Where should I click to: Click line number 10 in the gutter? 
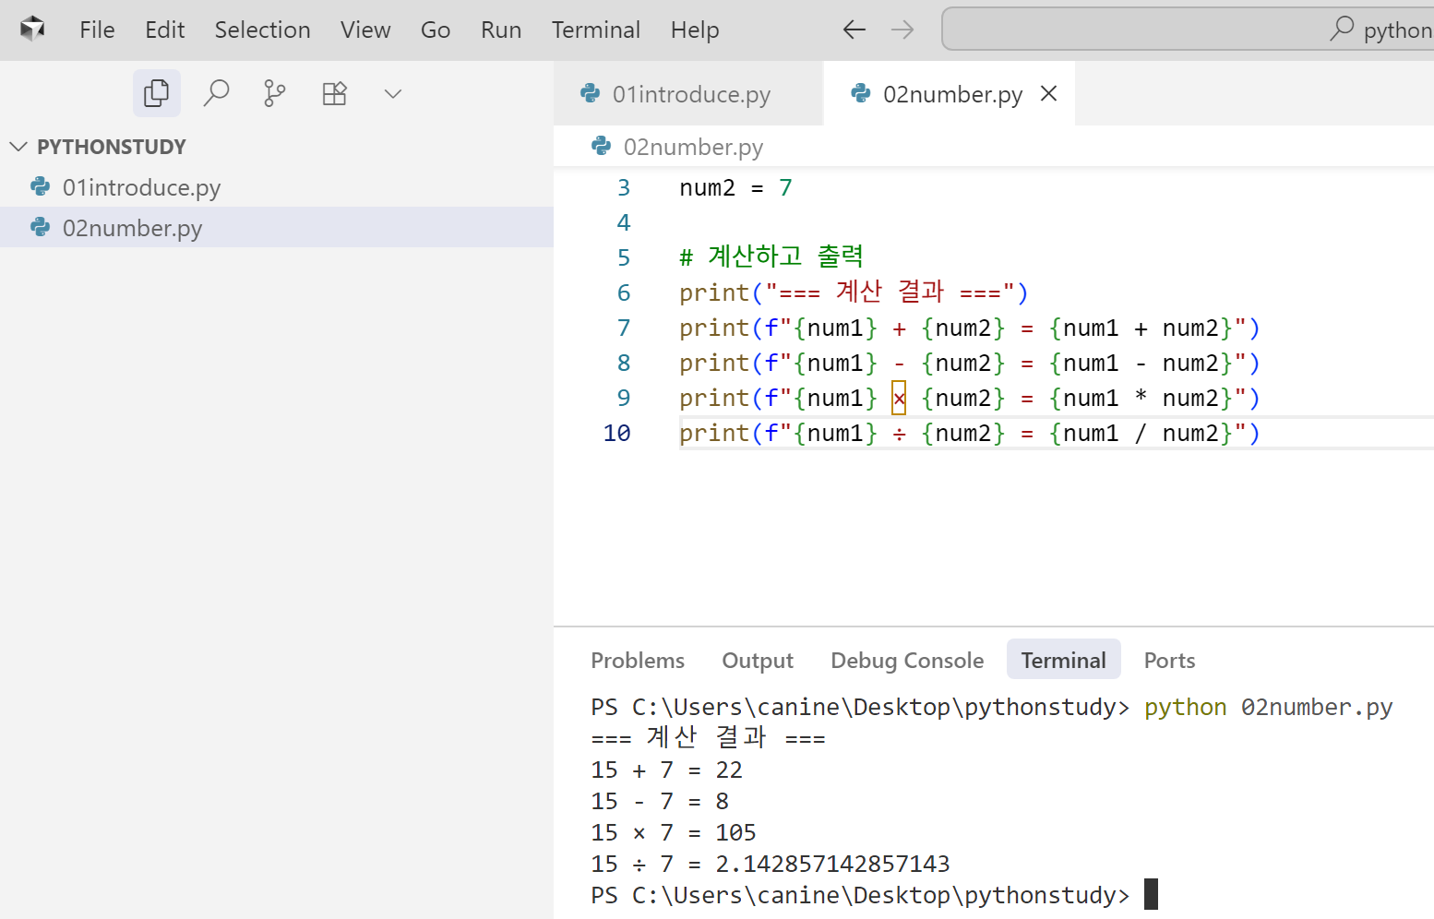click(616, 433)
